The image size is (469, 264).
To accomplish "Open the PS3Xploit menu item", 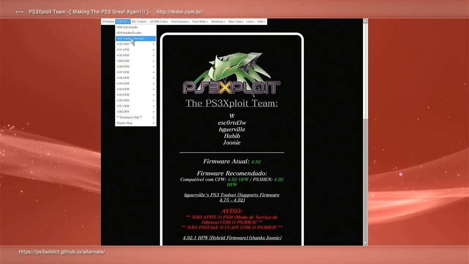I will click(108, 22).
